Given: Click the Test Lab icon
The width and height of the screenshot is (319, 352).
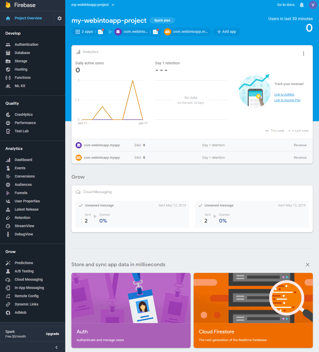Looking at the screenshot, I should pos(8,131).
